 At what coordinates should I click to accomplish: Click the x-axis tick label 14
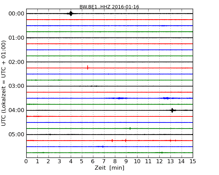click(x=181, y=162)
